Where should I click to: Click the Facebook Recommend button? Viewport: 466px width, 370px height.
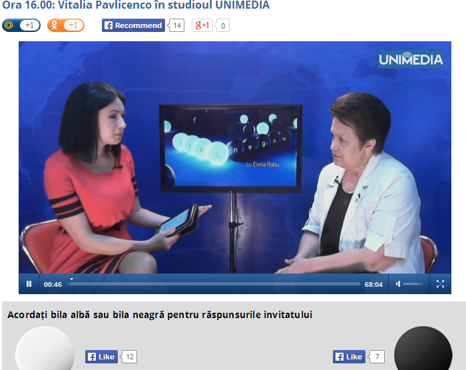tap(133, 25)
